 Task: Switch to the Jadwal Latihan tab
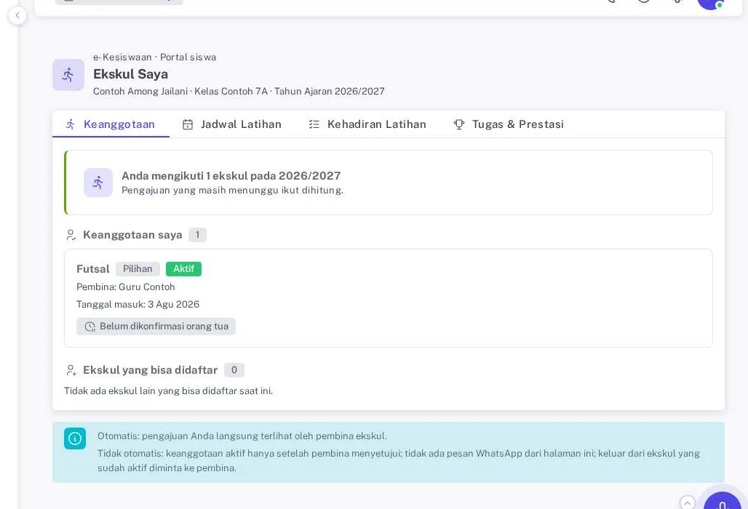(x=232, y=124)
